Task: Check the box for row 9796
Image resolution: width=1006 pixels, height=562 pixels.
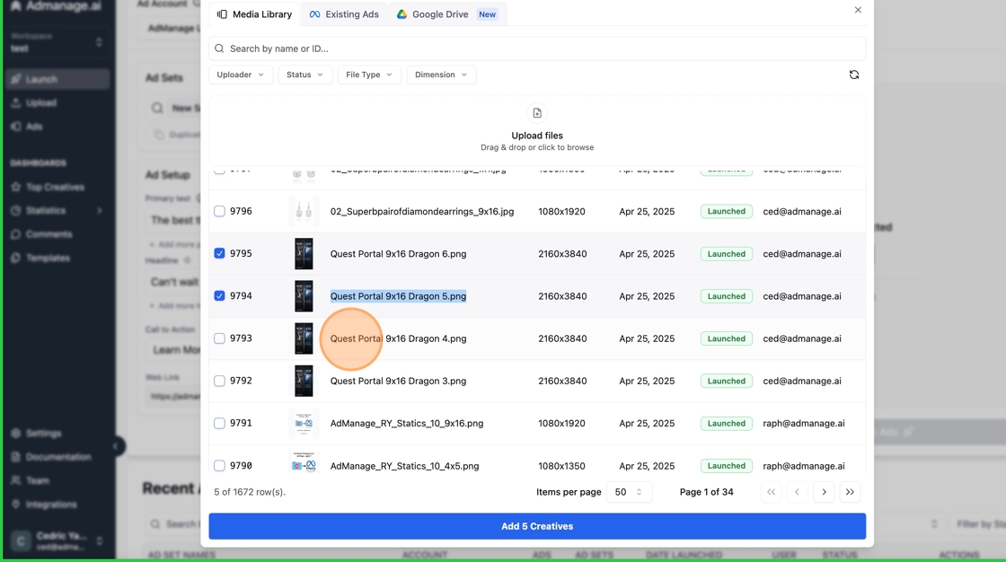Action: tap(219, 211)
